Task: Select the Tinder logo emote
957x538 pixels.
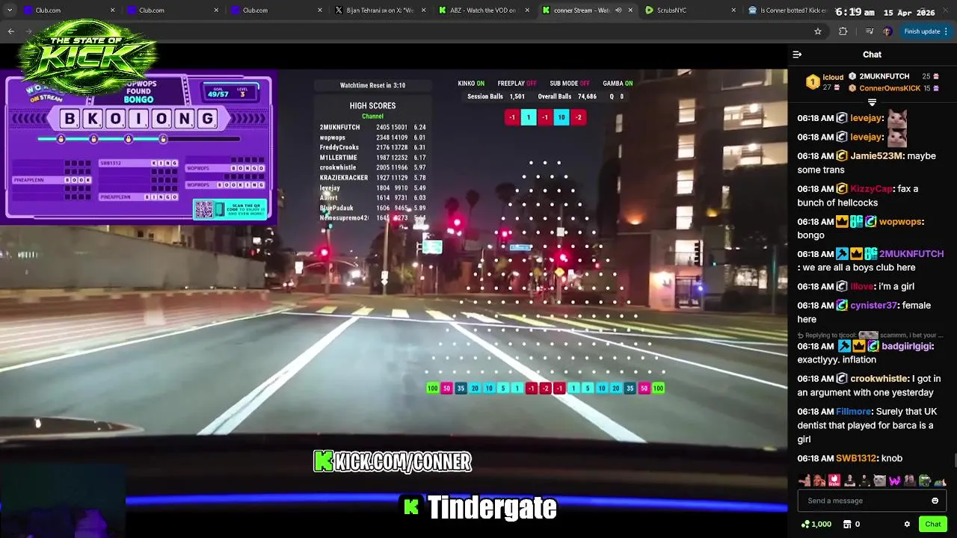Action: click(x=834, y=480)
